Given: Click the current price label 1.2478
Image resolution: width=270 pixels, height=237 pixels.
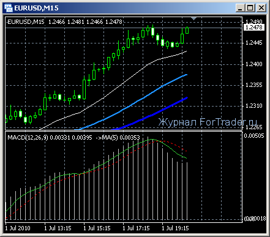Looking at the screenshot, I should (254, 27).
